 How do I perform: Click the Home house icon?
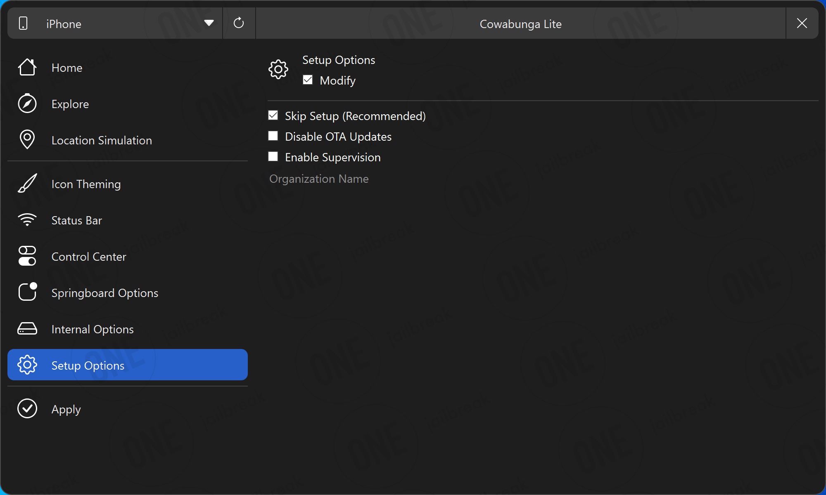27,67
